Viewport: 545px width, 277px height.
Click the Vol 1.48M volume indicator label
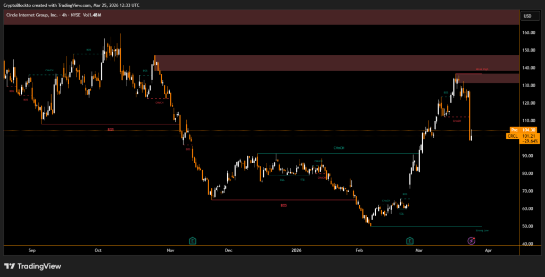coord(92,15)
